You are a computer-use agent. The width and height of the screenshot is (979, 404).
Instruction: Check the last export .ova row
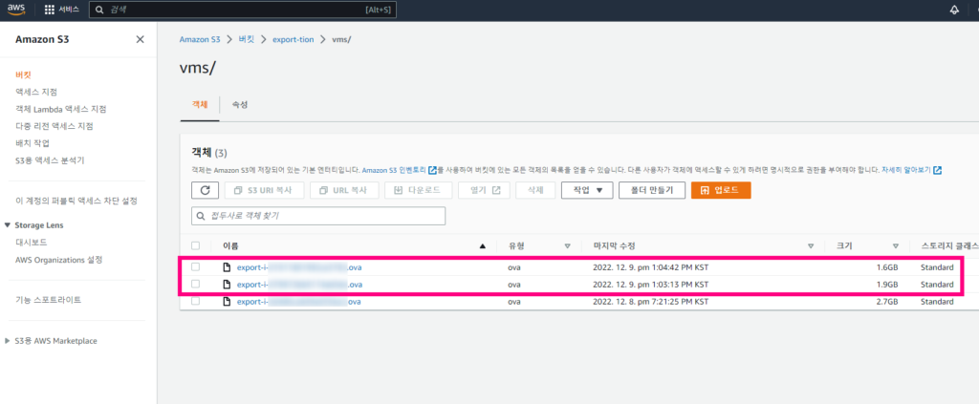click(196, 302)
